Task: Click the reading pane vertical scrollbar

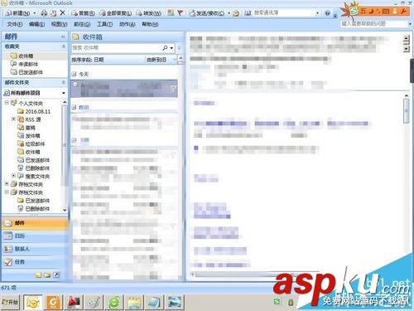Action: click(x=406, y=110)
